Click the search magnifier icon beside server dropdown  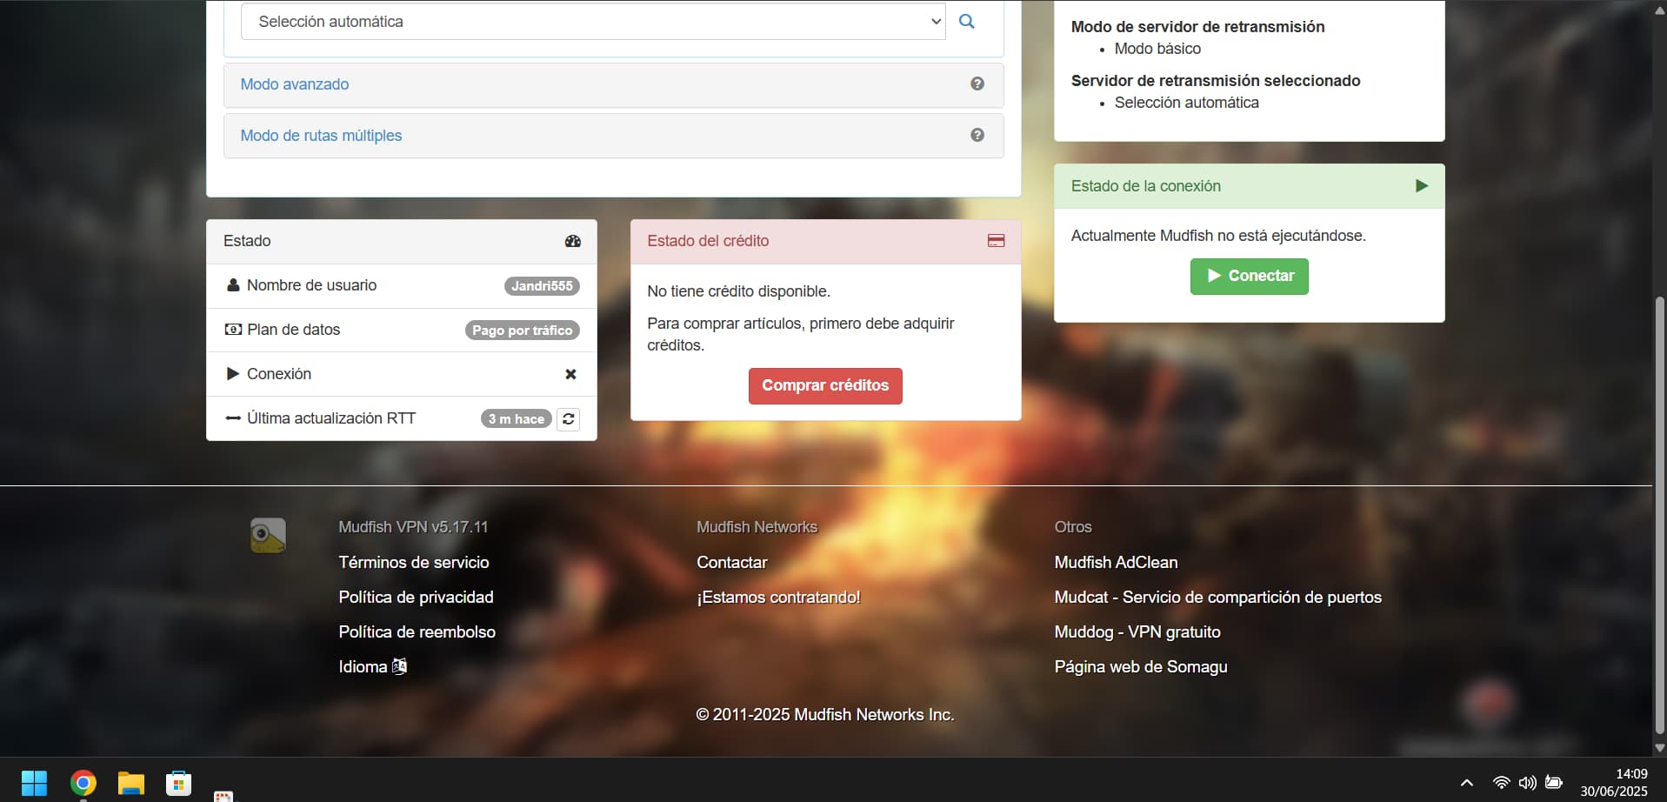coord(966,22)
